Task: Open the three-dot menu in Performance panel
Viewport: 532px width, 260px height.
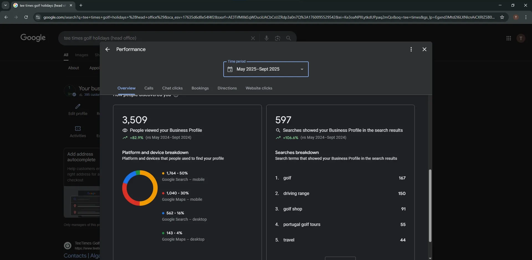Action: (411, 49)
